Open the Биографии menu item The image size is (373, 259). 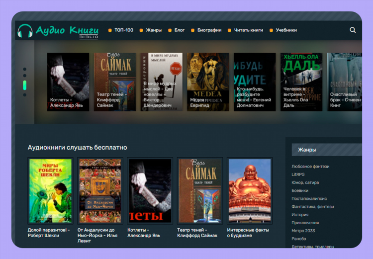tap(209, 30)
